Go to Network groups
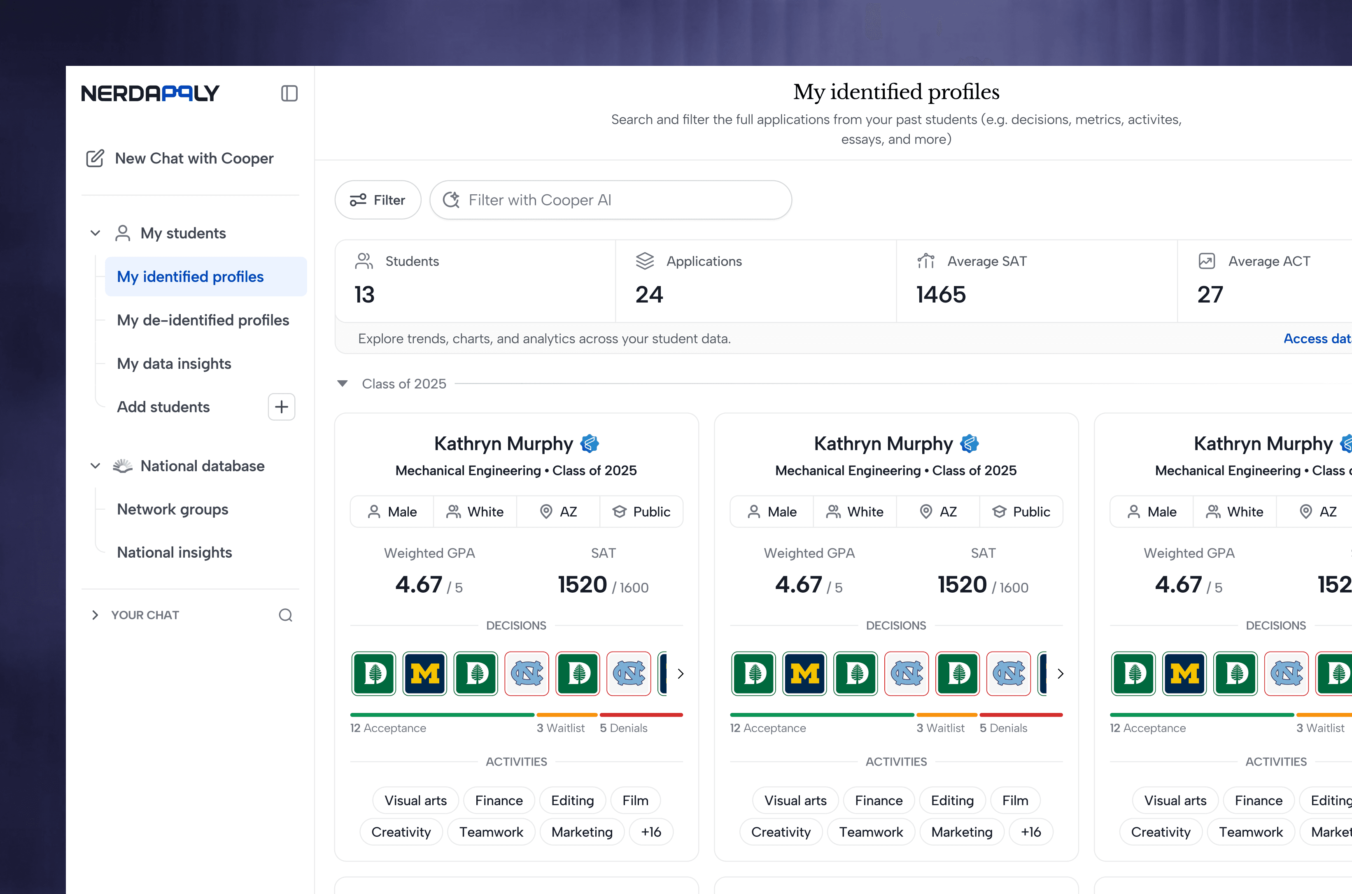 coord(172,509)
